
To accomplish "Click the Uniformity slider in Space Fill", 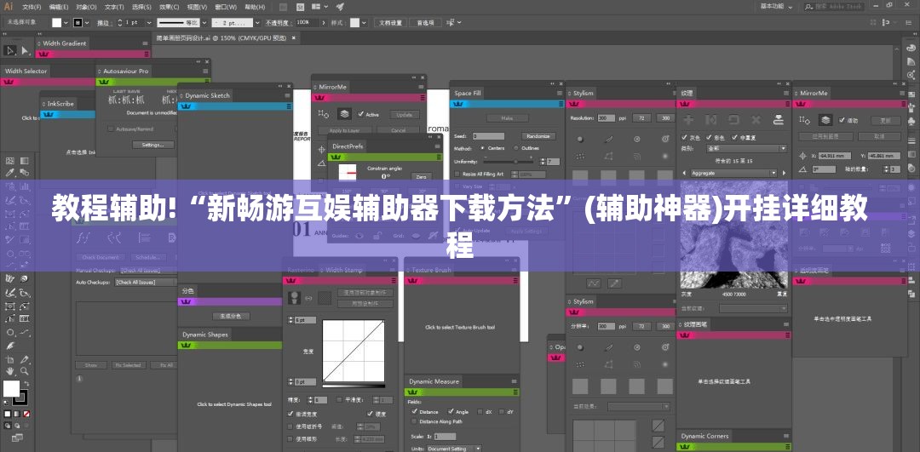I will (509, 161).
